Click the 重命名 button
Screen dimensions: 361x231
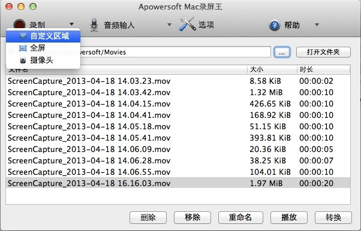(240, 217)
